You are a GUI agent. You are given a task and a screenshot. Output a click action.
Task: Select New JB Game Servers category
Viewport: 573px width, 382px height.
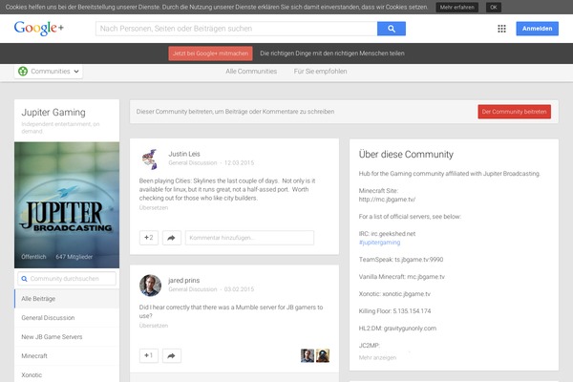coord(67,337)
